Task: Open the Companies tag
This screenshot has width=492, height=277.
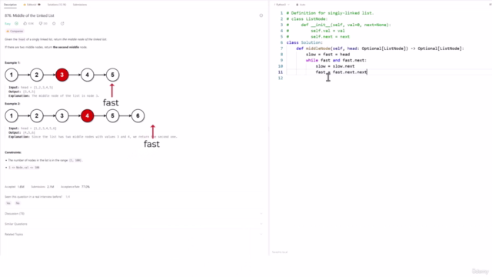Action: coord(15,31)
